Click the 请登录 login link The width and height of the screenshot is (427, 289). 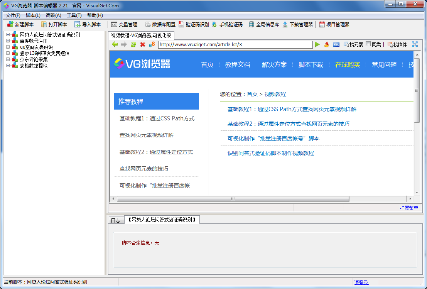(361, 282)
